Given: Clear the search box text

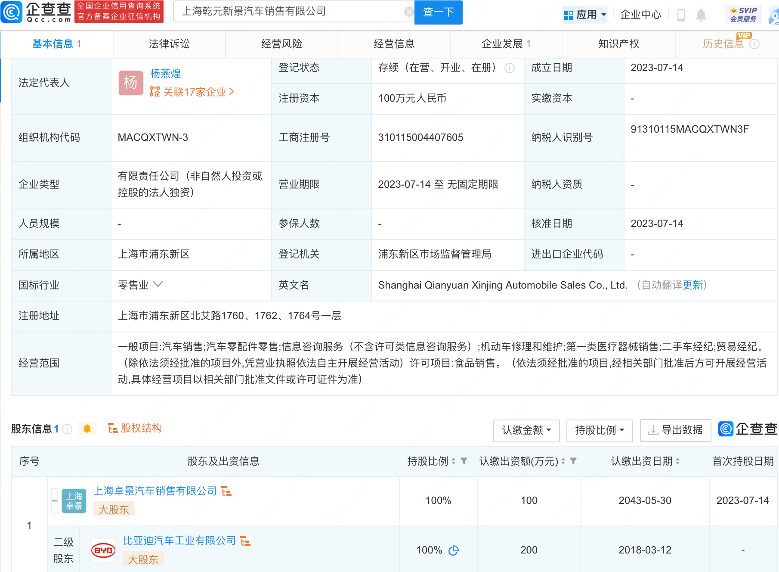Looking at the screenshot, I should (408, 12).
